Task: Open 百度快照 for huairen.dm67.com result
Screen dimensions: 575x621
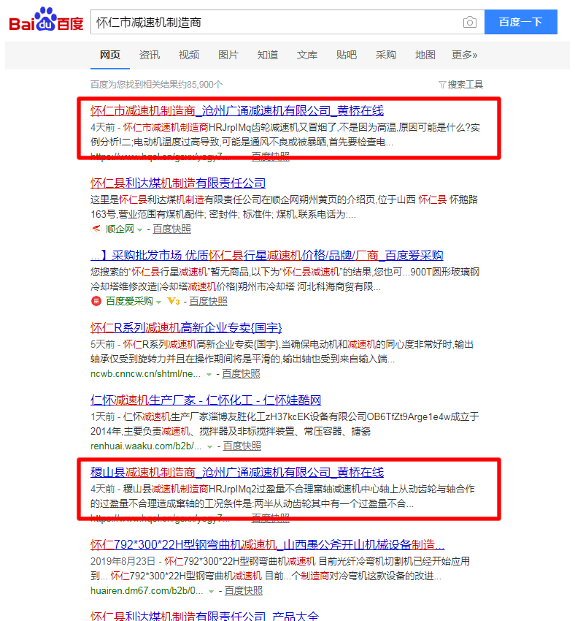Action: [244, 590]
